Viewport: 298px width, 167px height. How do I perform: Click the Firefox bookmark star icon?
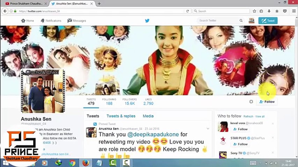pyautogui.click(x=254, y=11)
